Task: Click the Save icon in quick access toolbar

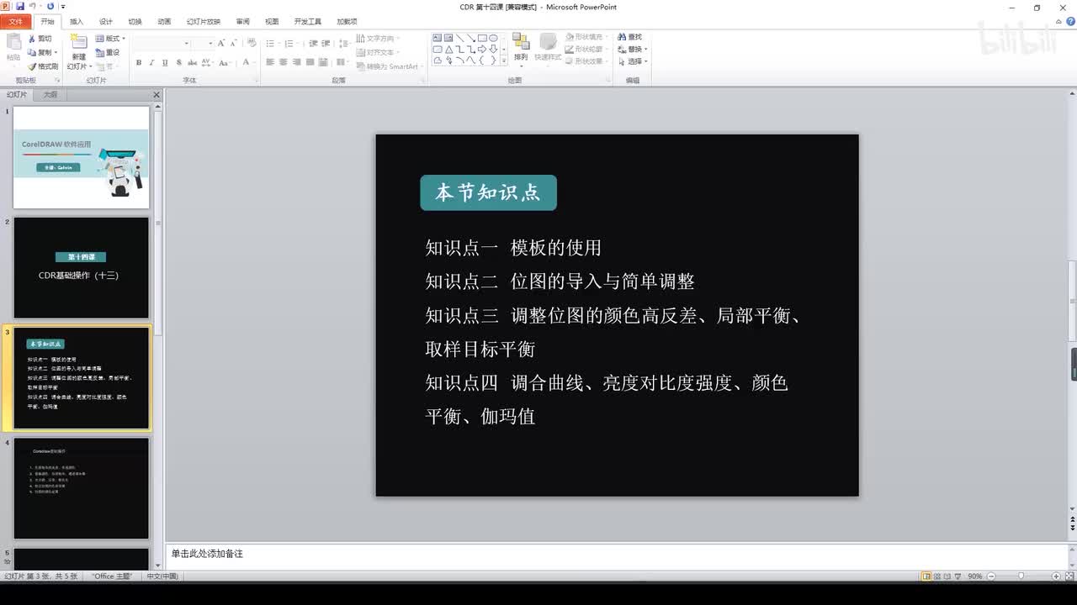Action: tap(19, 7)
